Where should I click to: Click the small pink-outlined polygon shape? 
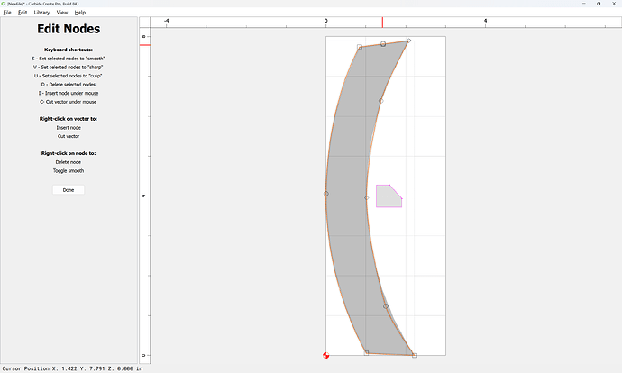[387, 198]
